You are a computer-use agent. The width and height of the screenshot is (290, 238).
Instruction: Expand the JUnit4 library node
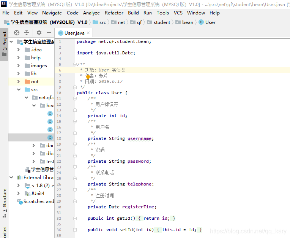(18, 194)
